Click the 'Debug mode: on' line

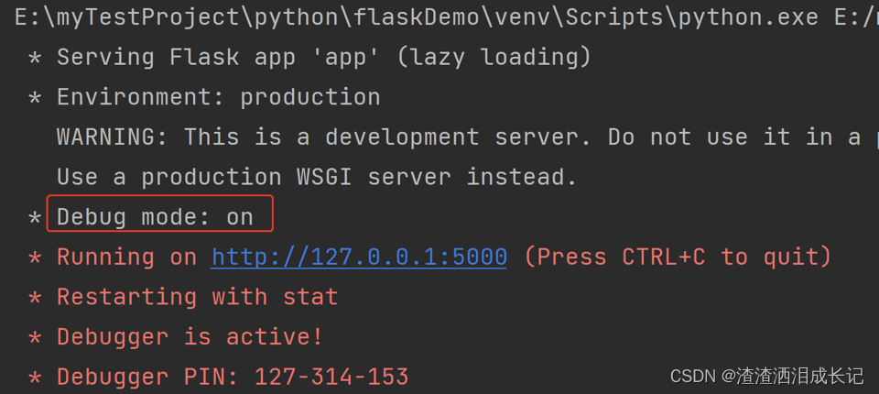point(156,217)
